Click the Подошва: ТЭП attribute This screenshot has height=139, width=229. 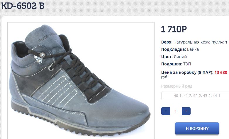click(176, 64)
